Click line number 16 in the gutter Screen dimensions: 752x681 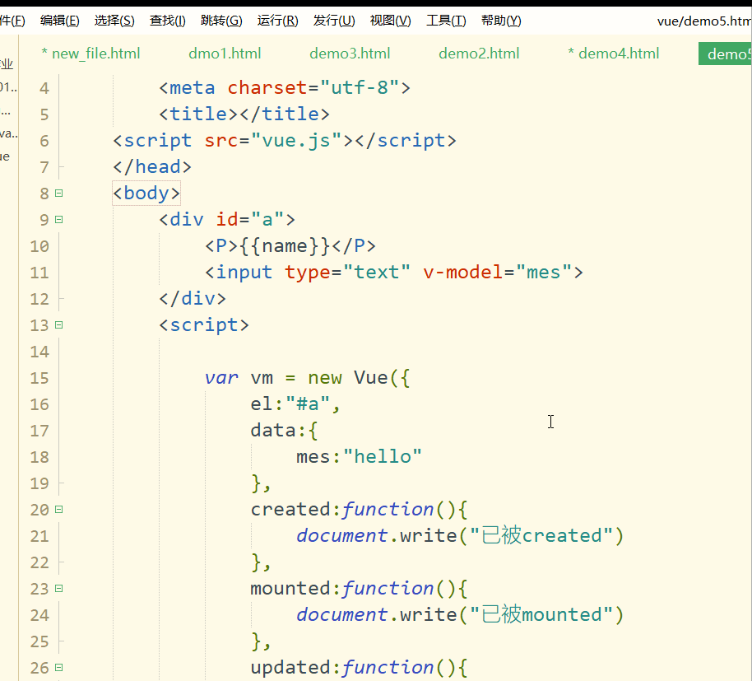(x=39, y=404)
